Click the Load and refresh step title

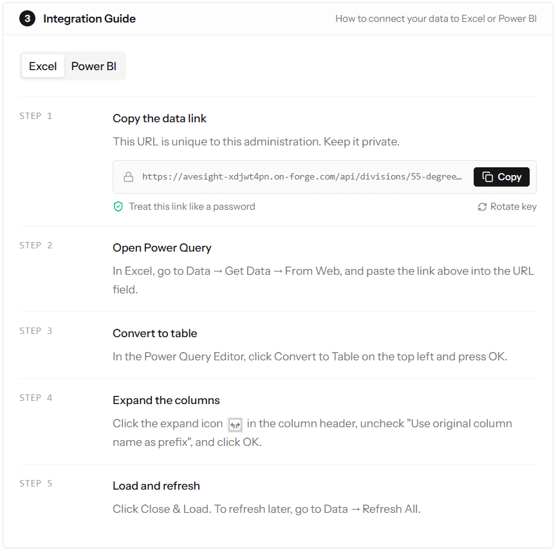(156, 486)
